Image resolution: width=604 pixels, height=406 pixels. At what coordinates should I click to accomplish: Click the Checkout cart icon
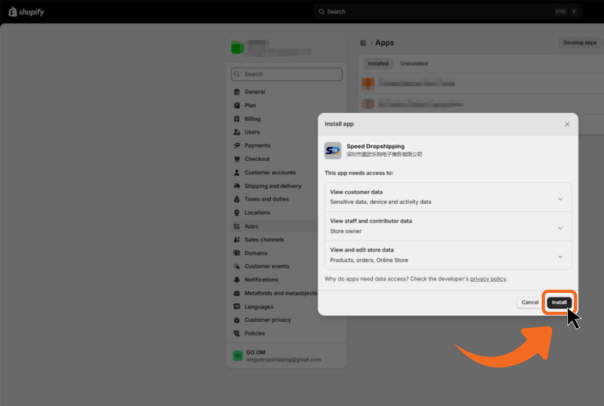click(237, 159)
